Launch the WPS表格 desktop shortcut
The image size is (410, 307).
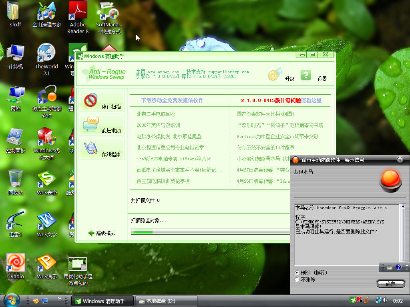coord(47,182)
